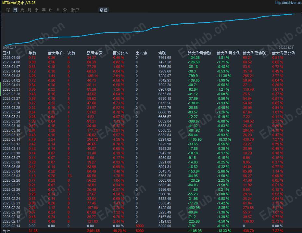Switch to the 综 summary tab
302x233 pixels.
[x=8, y=10]
